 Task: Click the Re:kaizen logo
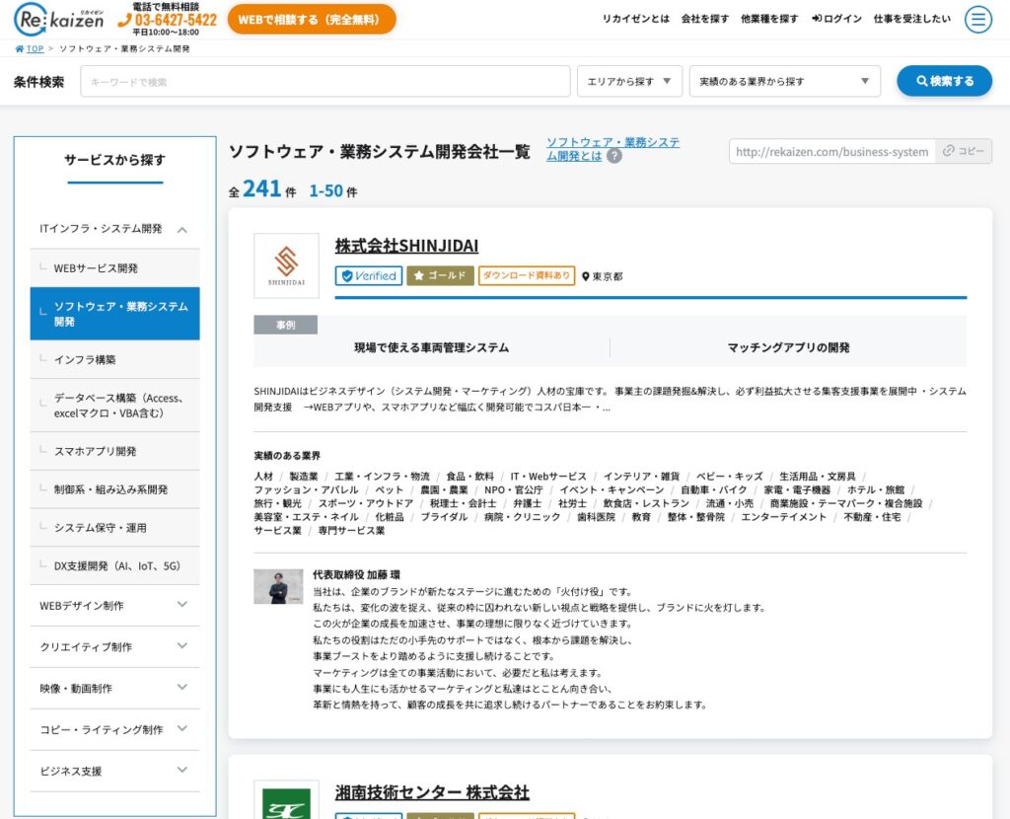(60, 19)
